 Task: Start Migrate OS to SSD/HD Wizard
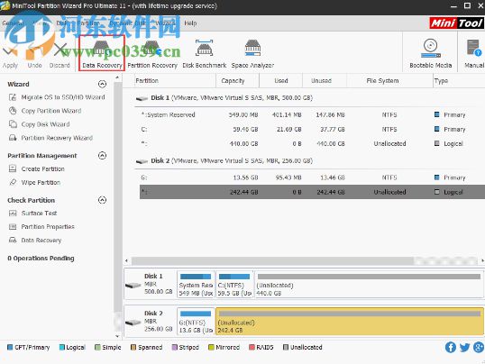57,97
